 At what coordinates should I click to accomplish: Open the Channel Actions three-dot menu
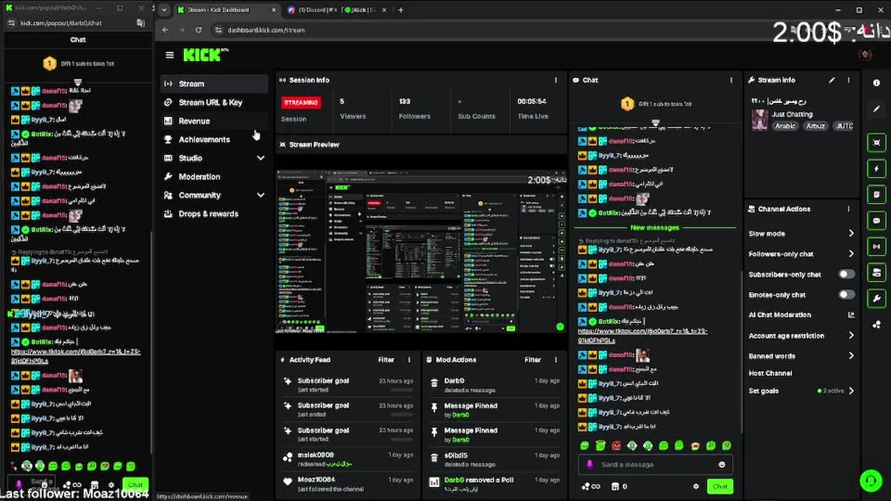[x=849, y=209]
